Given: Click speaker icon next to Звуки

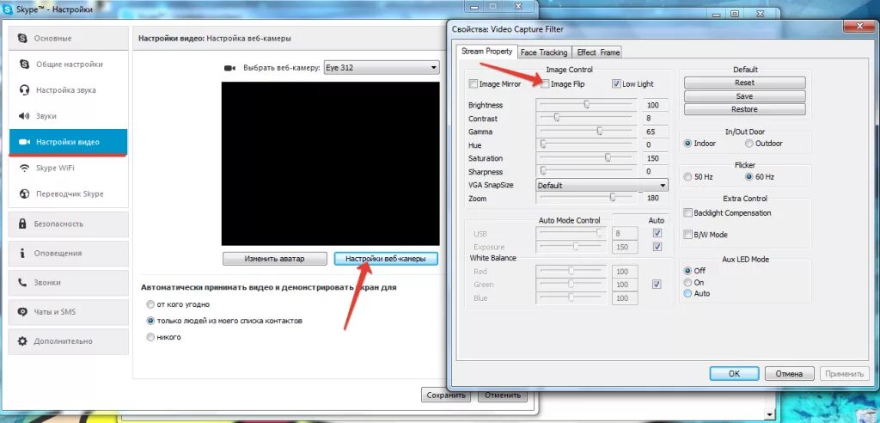Looking at the screenshot, I should click(x=24, y=116).
